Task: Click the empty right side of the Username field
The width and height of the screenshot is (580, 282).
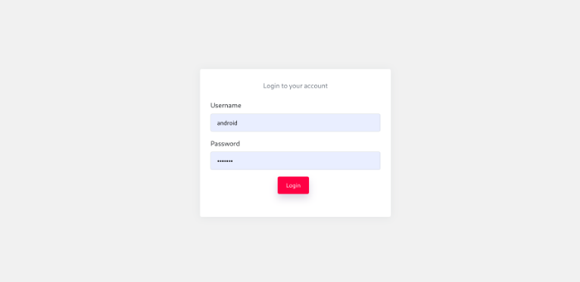Action: pyautogui.click(x=333, y=122)
